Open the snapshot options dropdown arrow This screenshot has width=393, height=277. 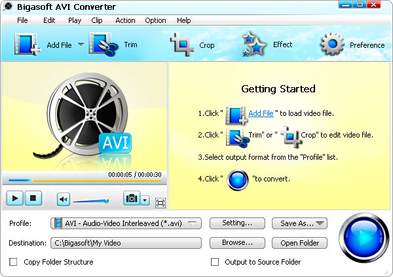tap(145, 200)
